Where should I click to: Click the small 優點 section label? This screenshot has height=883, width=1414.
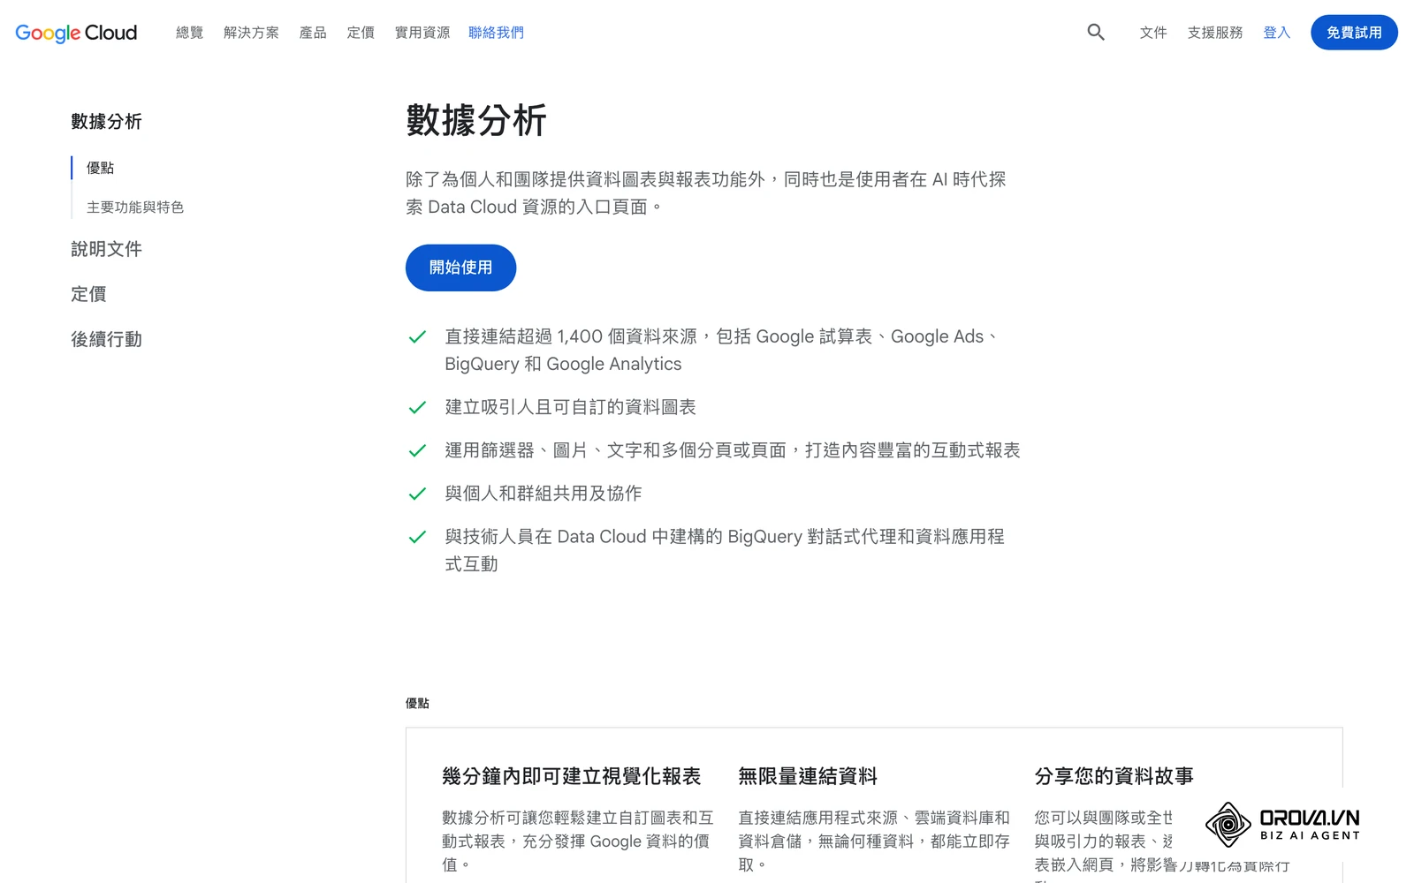(x=417, y=704)
